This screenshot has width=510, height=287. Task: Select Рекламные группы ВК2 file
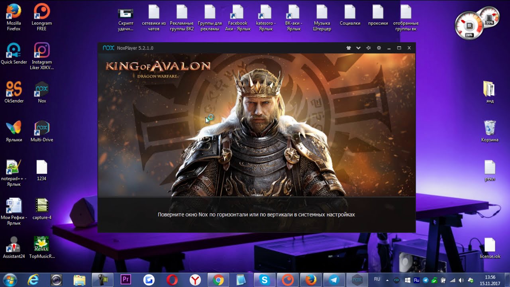[x=182, y=18]
